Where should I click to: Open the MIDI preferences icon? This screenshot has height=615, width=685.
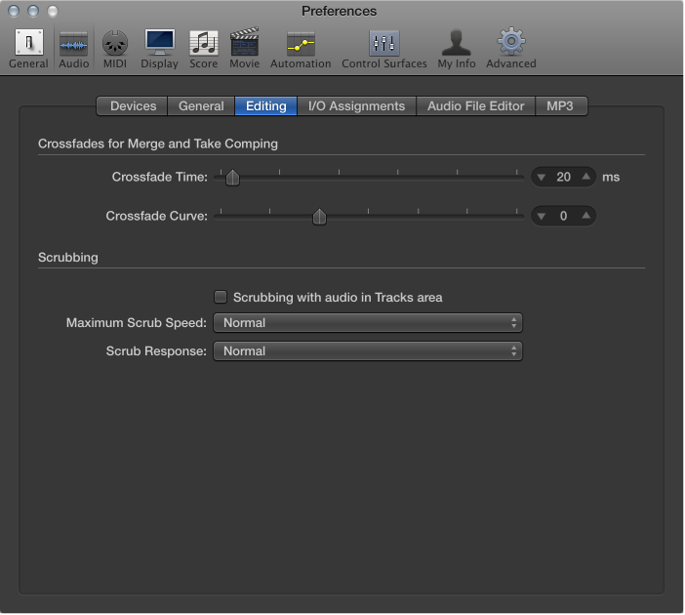115,43
